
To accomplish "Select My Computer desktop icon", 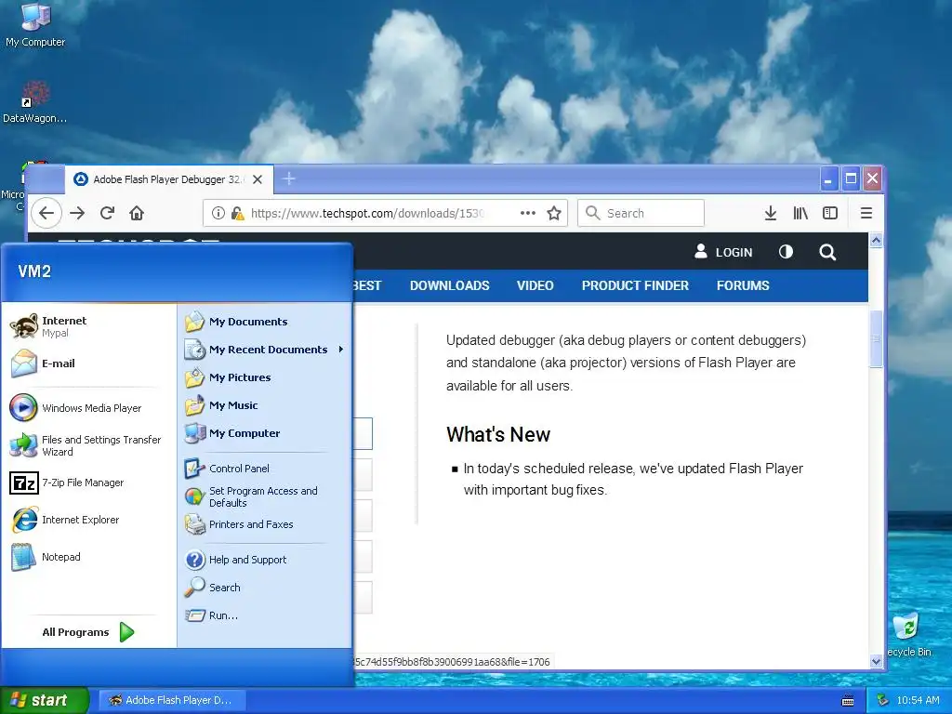I will click(x=35, y=25).
